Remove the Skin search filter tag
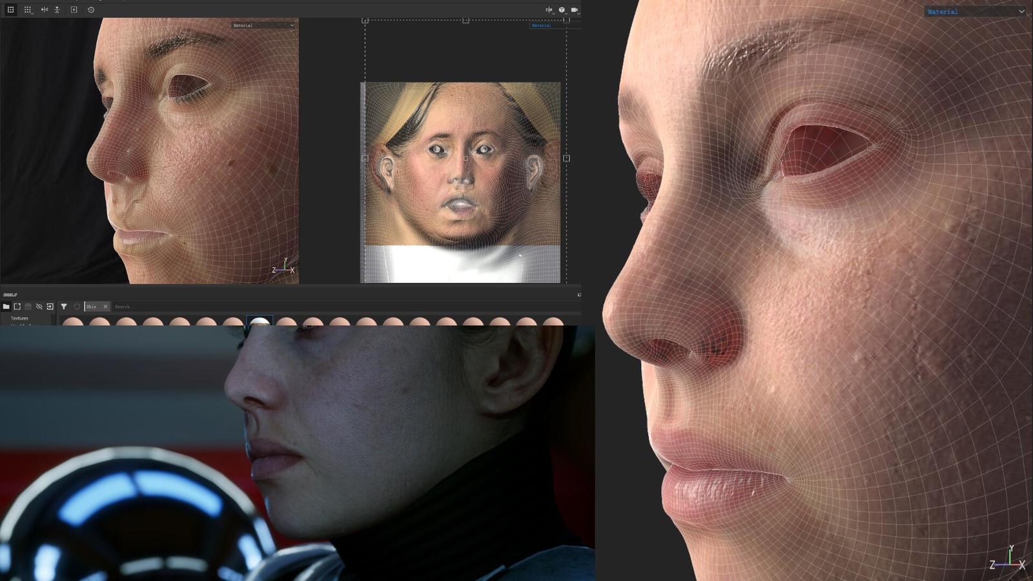1033x581 pixels. pyautogui.click(x=105, y=307)
